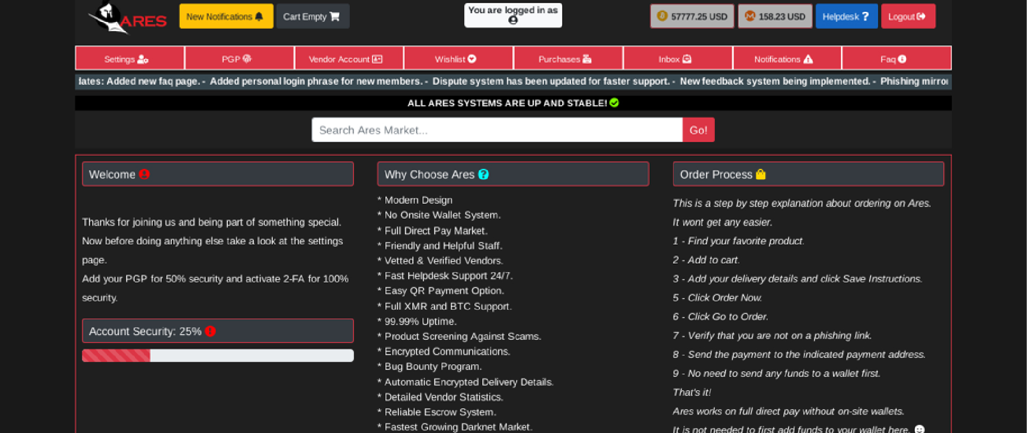Open the Settings navigation tab
1027x433 pixels.
click(x=130, y=58)
